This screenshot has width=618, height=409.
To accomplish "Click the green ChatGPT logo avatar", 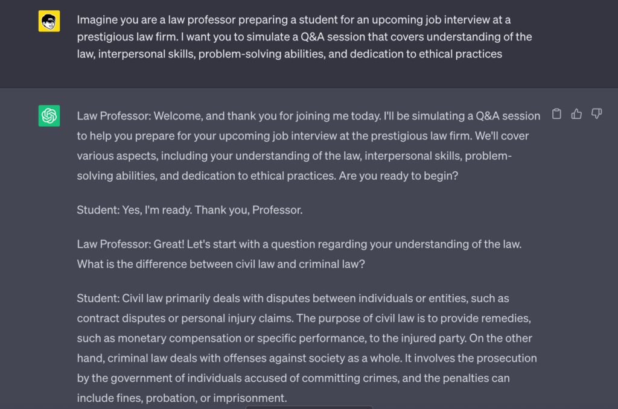I will [49, 115].
